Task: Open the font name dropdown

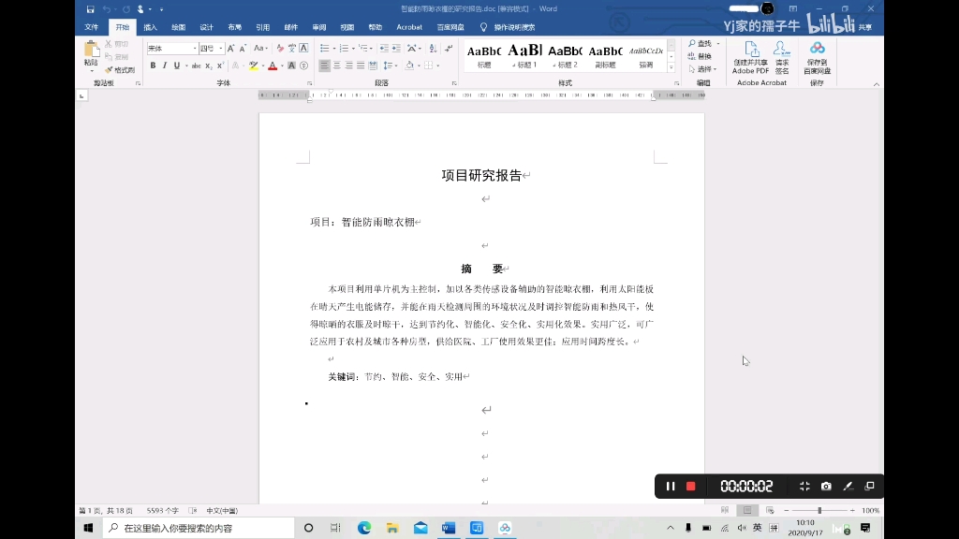Action: 194,48
